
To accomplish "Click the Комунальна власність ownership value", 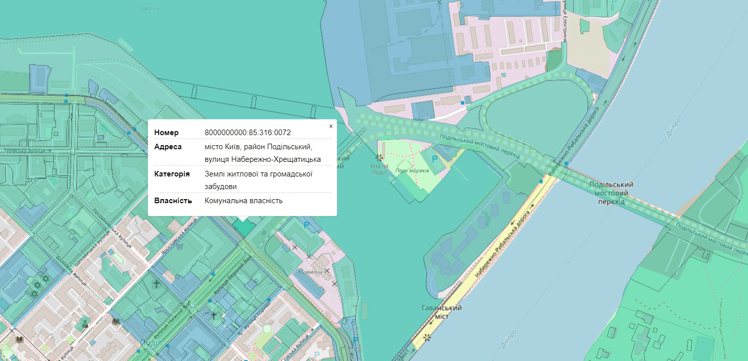I will tap(243, 201).
